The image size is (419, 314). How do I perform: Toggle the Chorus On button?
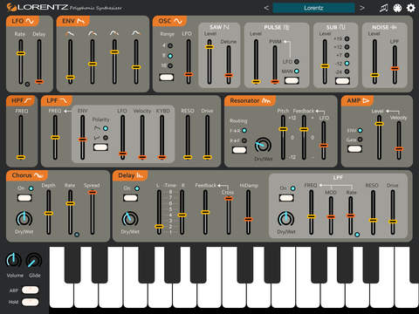pyautogui.click(x=24, y=198)
